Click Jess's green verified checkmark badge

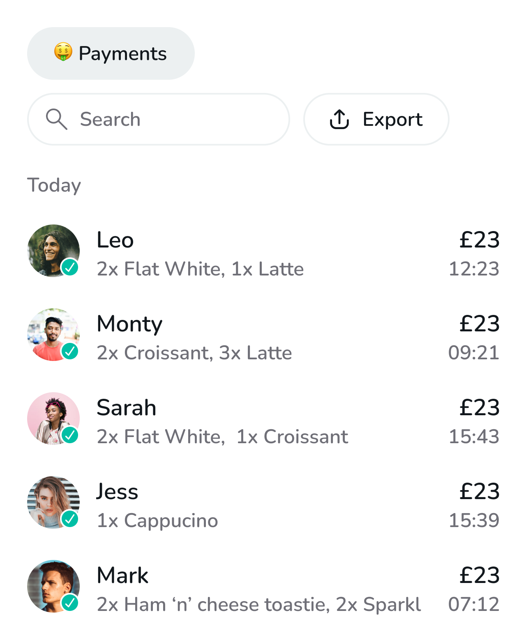click(x=70, y=519)
